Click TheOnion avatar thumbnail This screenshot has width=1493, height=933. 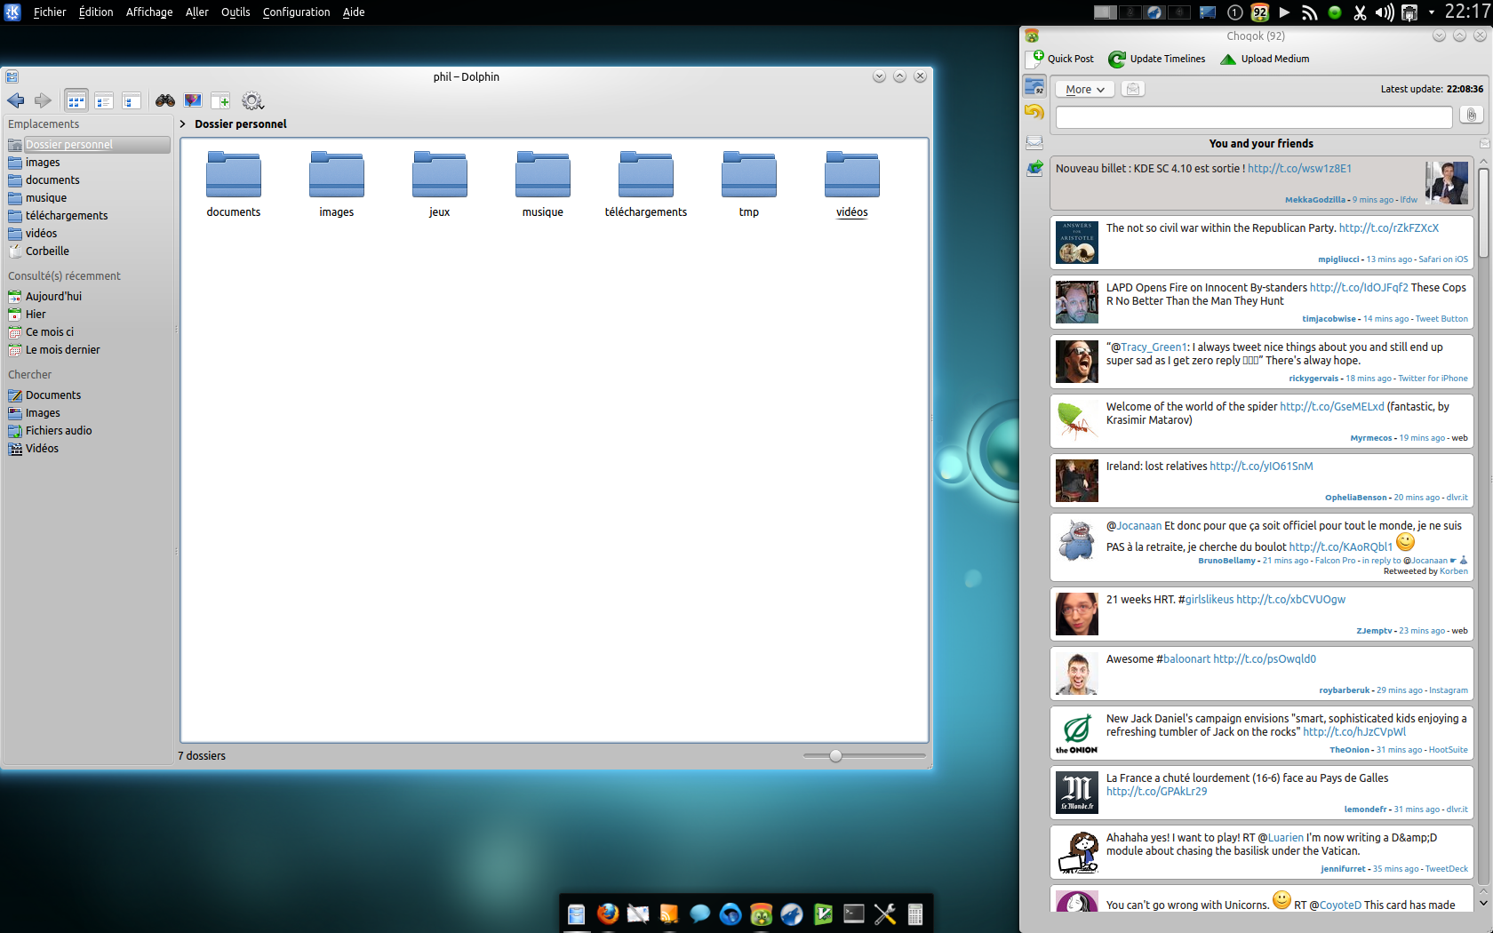(1077, 733)
